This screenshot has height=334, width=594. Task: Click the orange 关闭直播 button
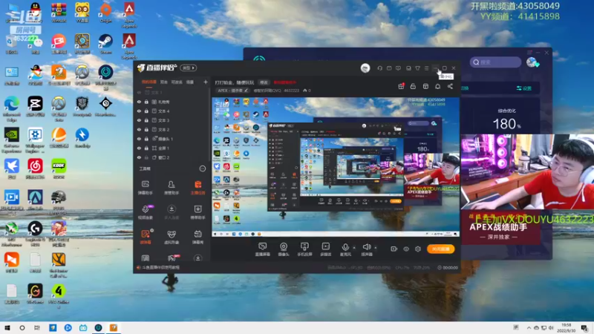pyautogui.click(x=440, y=249)
